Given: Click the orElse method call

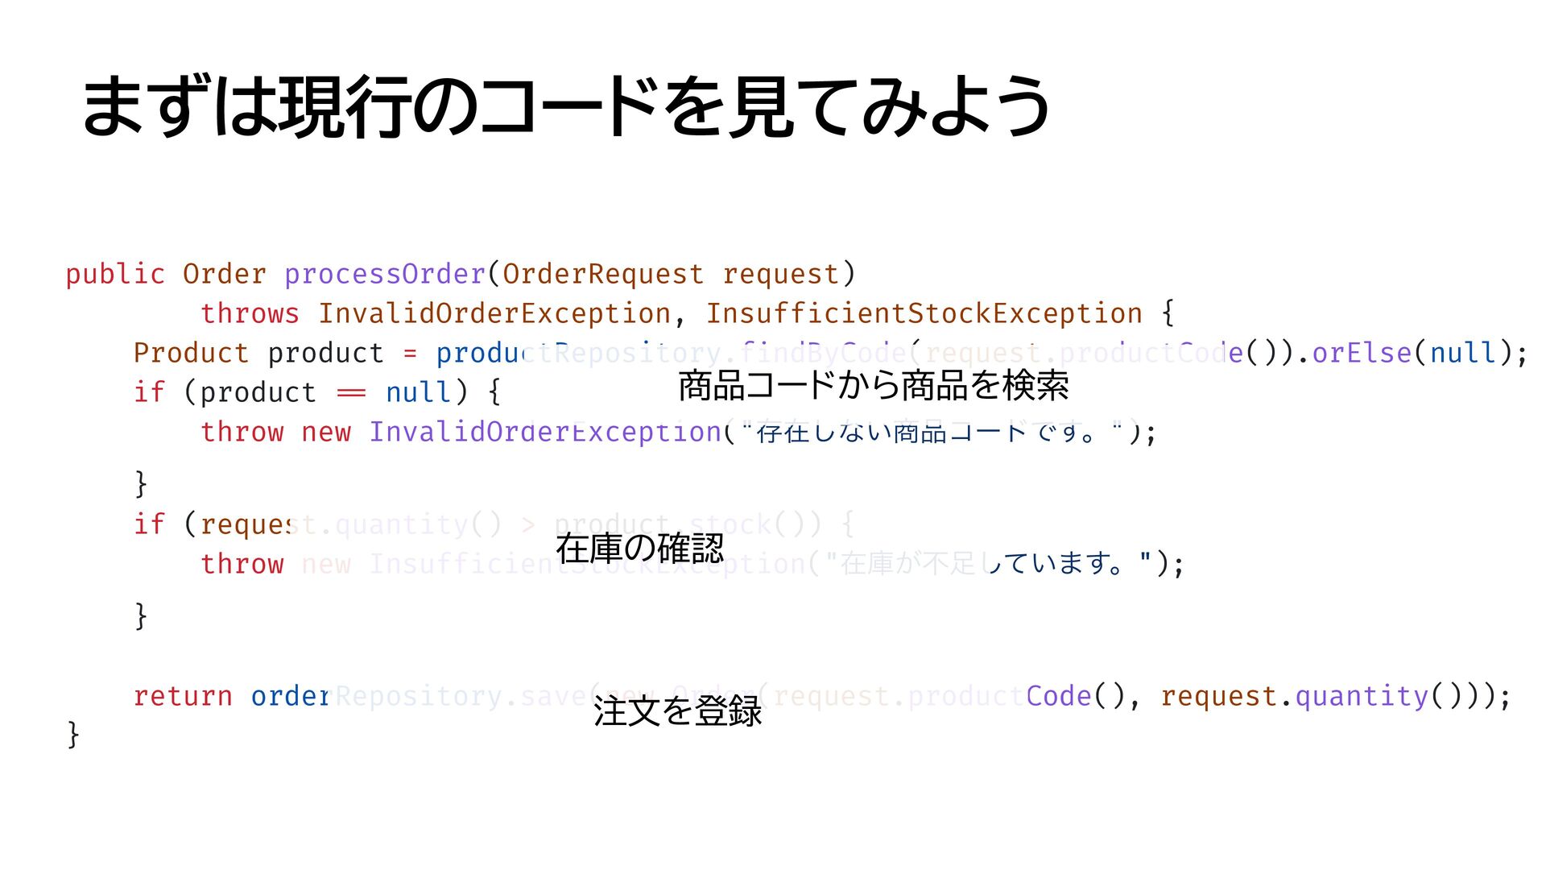Looking at the screenshot, I should [1362, 353].
